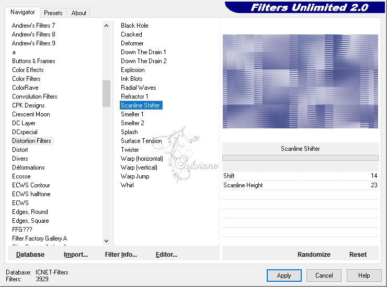Apply the Scanline Shifter filter
387x287 pixels.
pyautogui.click(x=284, y=276)
